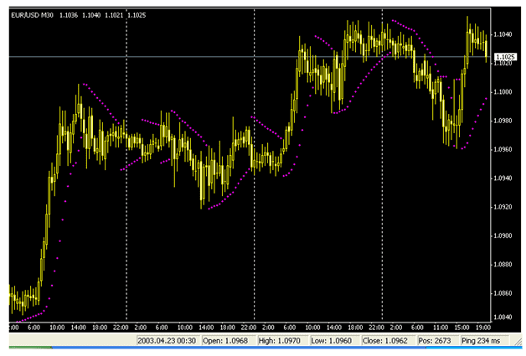The width and height of the screenshot is (526, 356).
Task: Select header low value 1.1021
Action: click(114, 15)
